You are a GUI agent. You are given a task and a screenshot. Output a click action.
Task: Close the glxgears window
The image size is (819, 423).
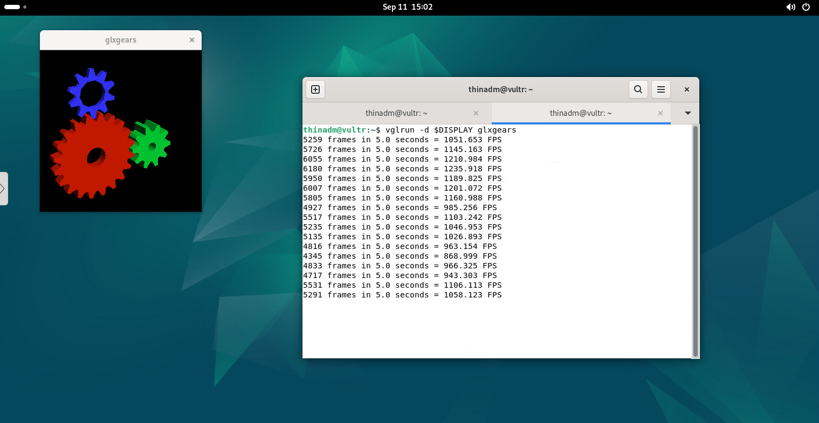(x=191, y=40)
